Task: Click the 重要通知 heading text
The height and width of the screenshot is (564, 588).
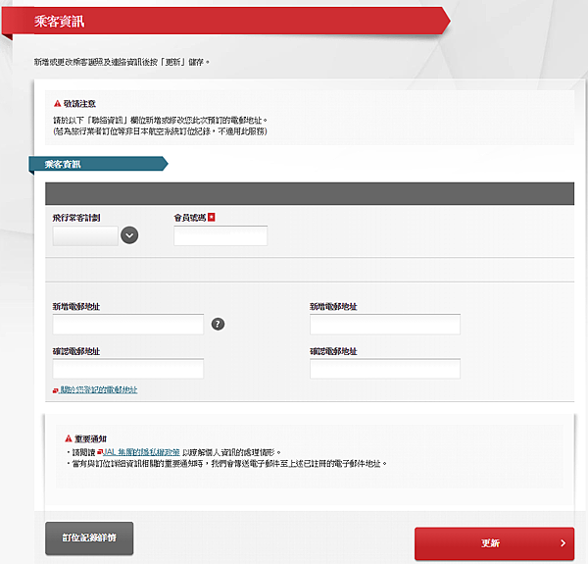Action: click(90, 438)
